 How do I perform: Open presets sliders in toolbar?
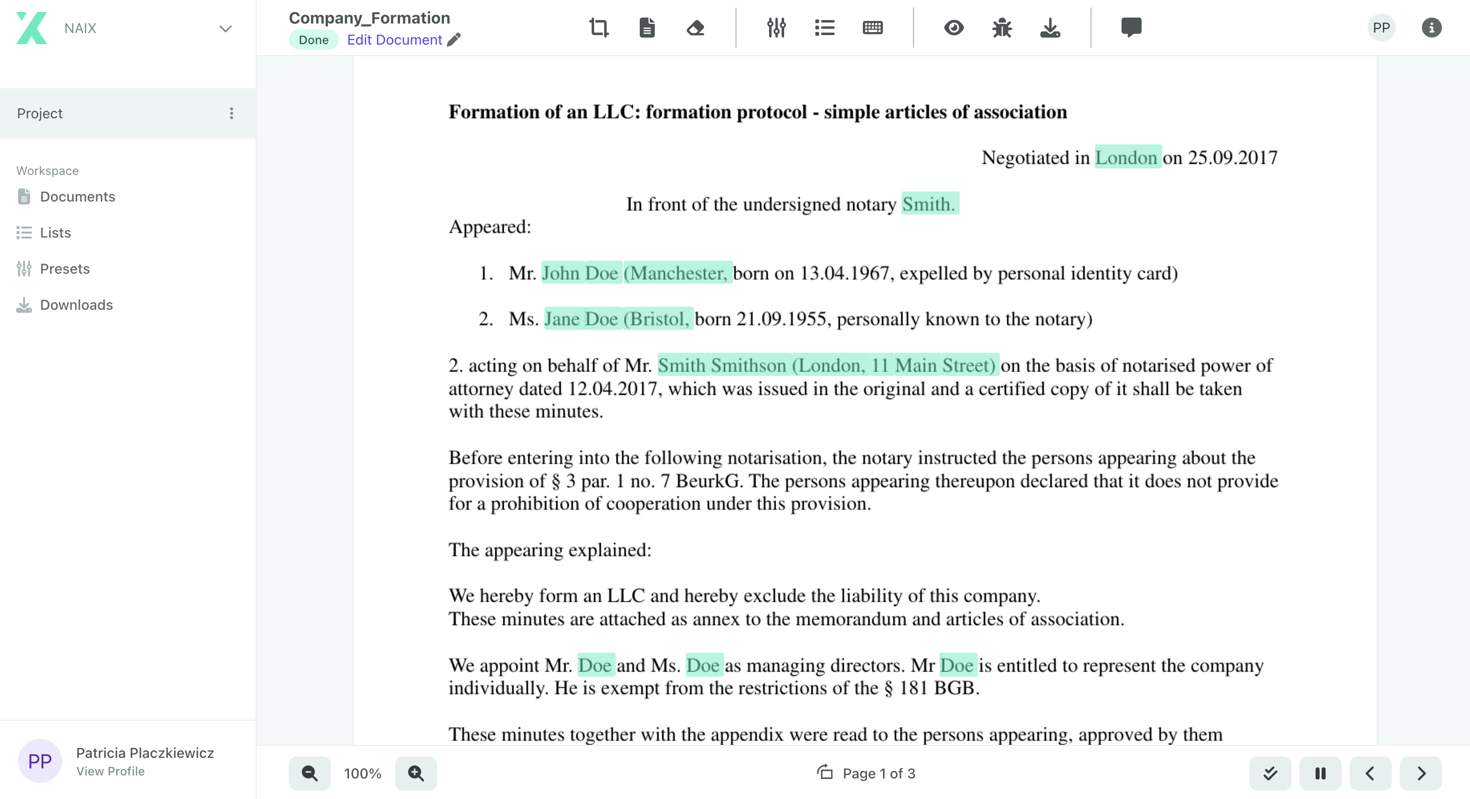coord(776,28)
